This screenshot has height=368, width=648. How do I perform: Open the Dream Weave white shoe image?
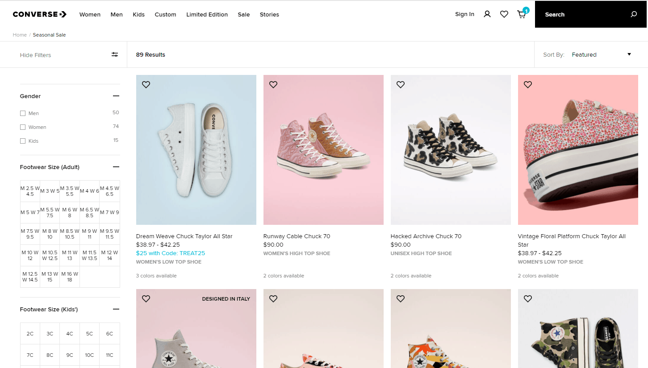(x=196, y=150)
